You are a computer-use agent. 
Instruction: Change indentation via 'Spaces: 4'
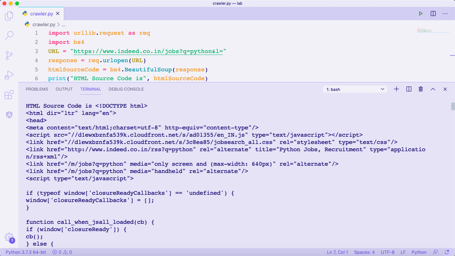(364, 252)
